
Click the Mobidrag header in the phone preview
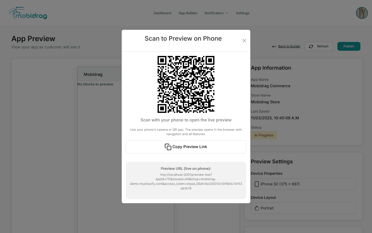[x=93, y=75]
